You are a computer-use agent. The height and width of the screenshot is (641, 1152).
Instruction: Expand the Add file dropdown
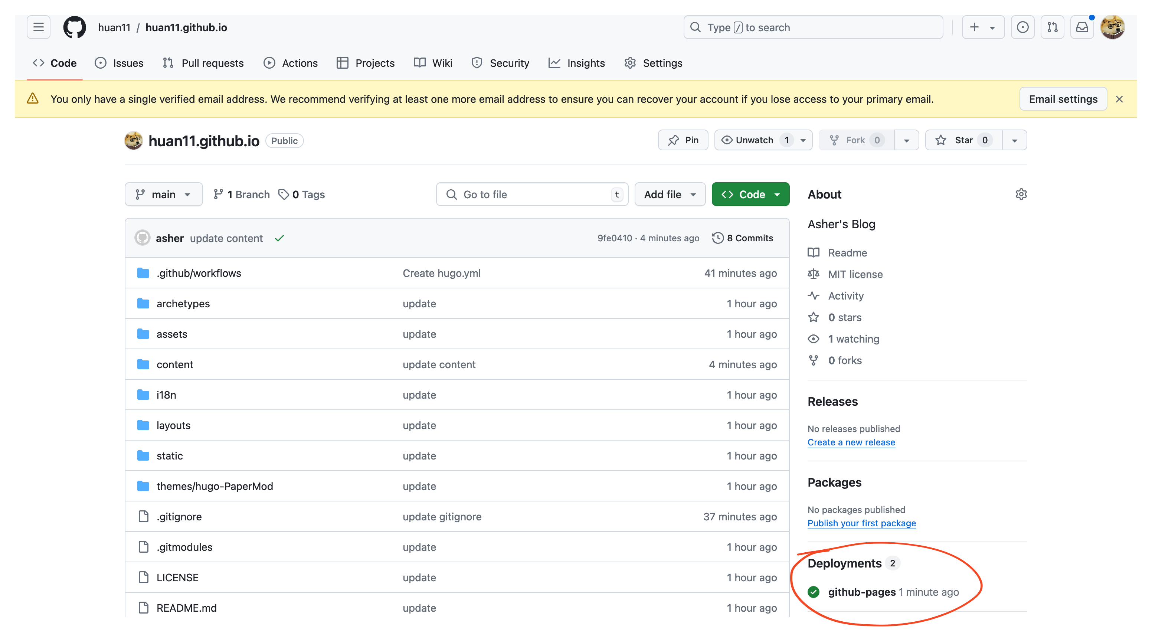[x=670, y=194]
